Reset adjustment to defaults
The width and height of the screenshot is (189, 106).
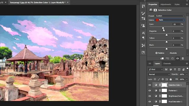click(x=172, y=58)
